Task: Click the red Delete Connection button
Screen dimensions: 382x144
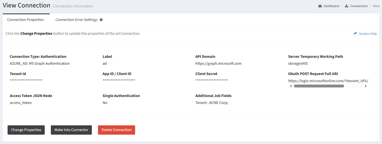Action: pyautogui.click(x=116, y=130)
